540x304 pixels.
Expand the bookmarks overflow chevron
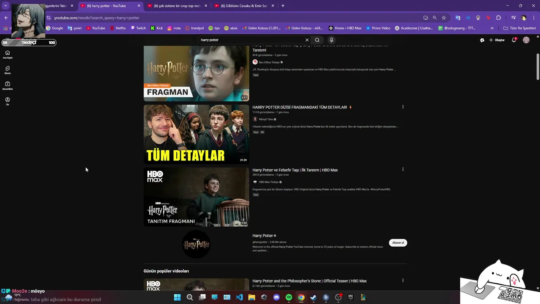tap(492, 28)
